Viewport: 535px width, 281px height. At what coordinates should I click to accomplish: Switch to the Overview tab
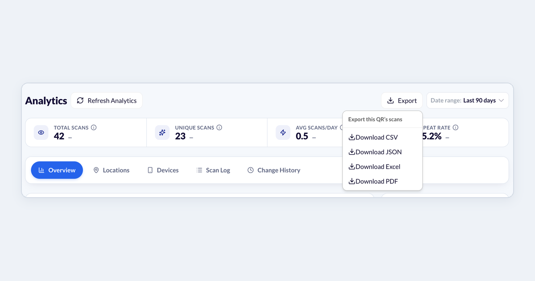[x=57, y=170]
